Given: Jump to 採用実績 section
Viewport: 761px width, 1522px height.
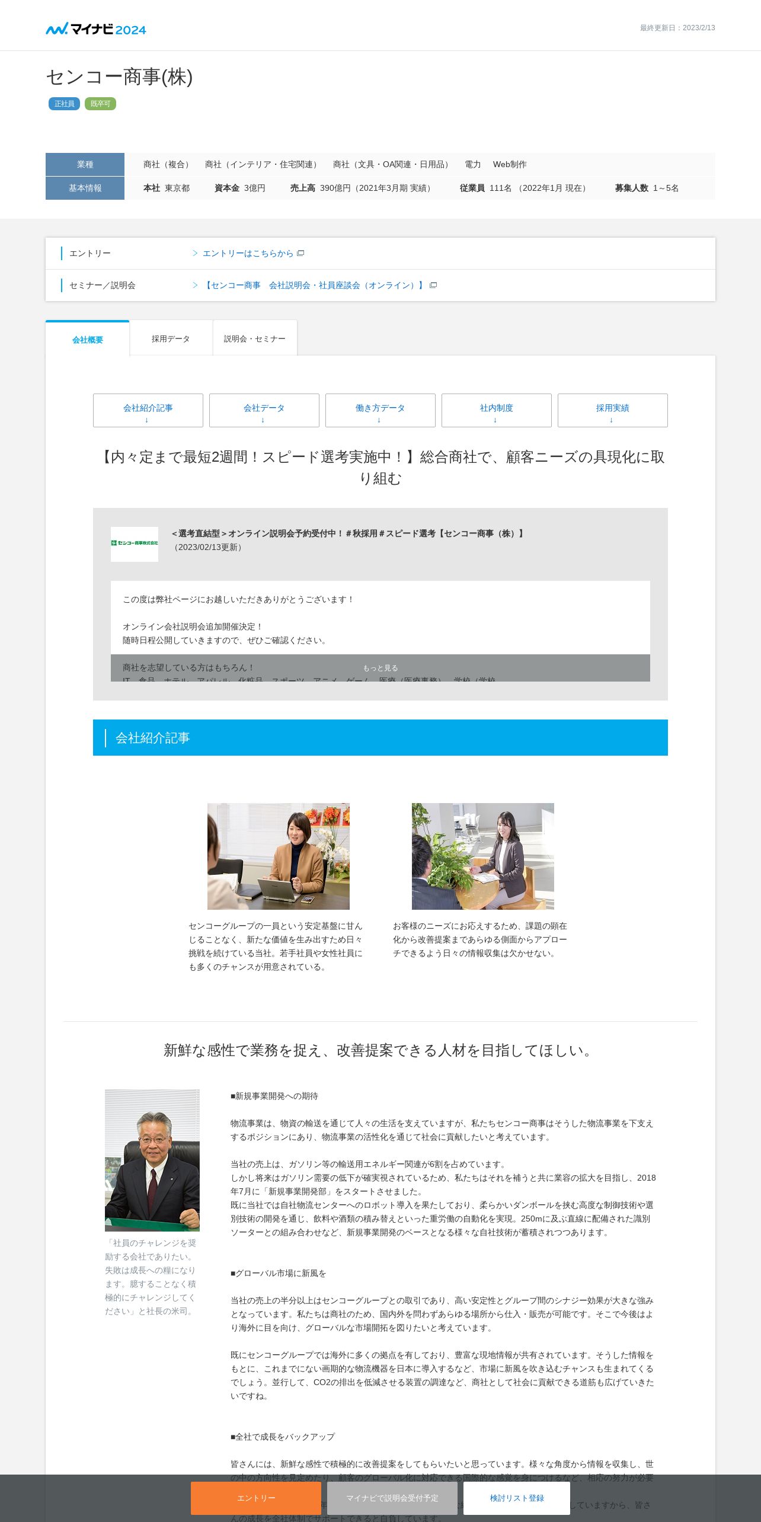Looking at the screenshot, I should 613,410.
